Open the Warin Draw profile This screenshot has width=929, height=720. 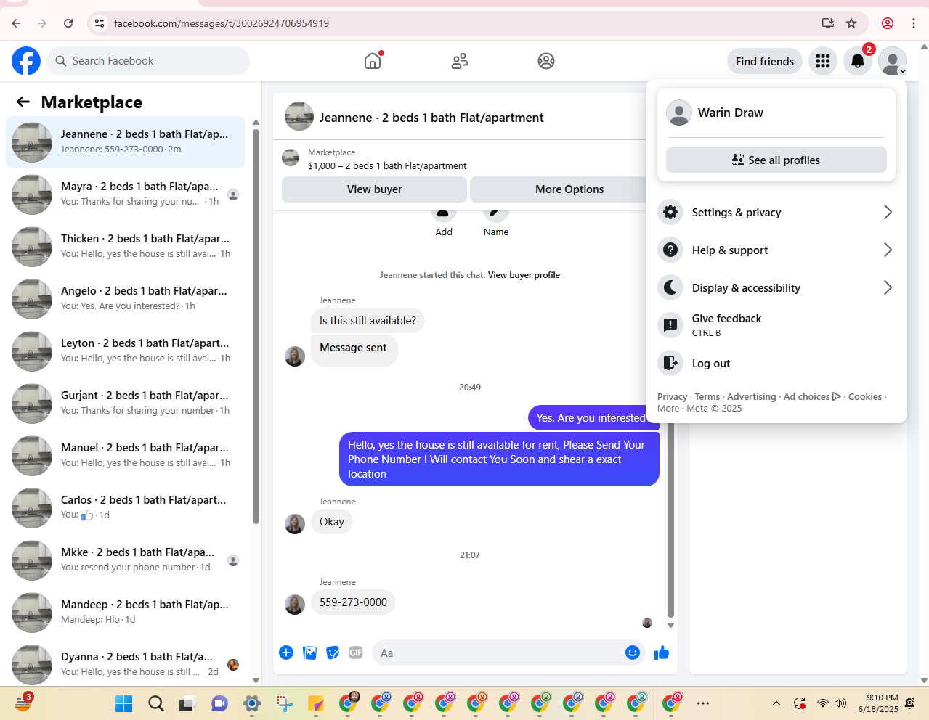click(x=776, y=112)
